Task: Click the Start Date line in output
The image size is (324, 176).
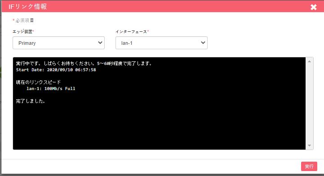Action: [56, 70]
